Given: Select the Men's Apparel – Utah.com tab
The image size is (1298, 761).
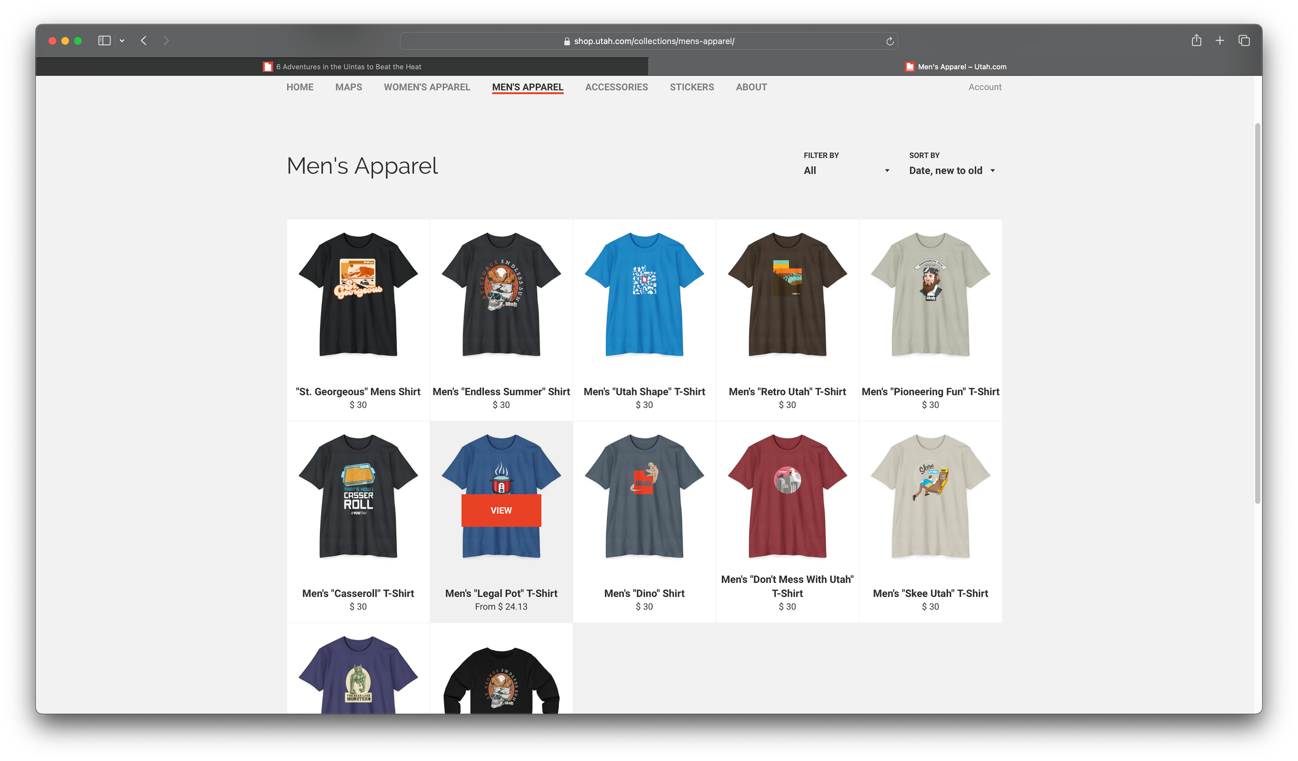Looking at the screenshot, I should pos(955,67).
